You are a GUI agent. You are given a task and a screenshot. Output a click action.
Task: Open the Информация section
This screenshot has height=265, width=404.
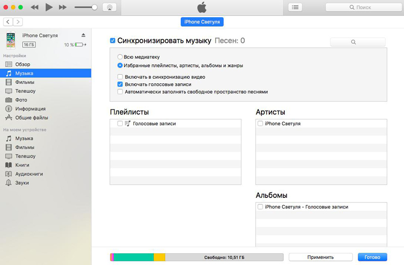(45, 109)
